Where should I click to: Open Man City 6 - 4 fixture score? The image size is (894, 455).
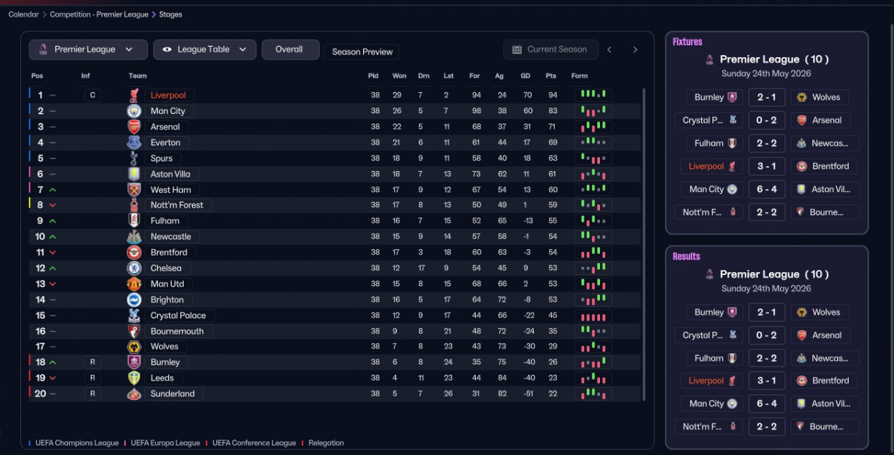pos(767,189)
